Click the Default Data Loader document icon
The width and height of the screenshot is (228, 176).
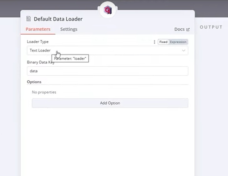pyautogui.click(x=28, y=19)
